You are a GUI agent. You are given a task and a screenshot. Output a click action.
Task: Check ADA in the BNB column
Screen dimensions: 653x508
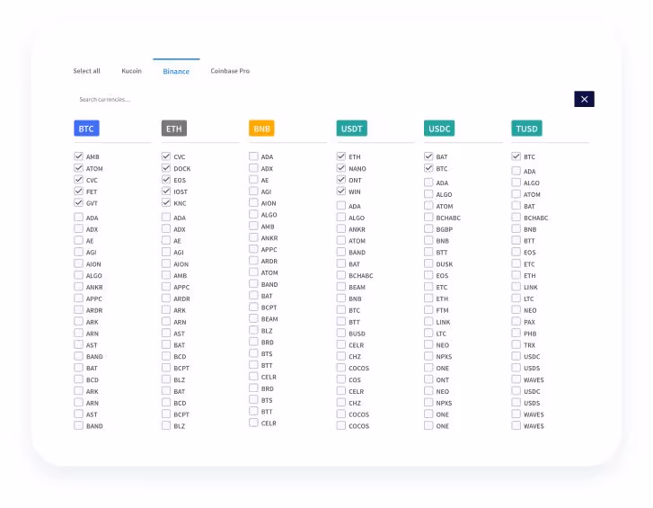click(x=253, y=156)
